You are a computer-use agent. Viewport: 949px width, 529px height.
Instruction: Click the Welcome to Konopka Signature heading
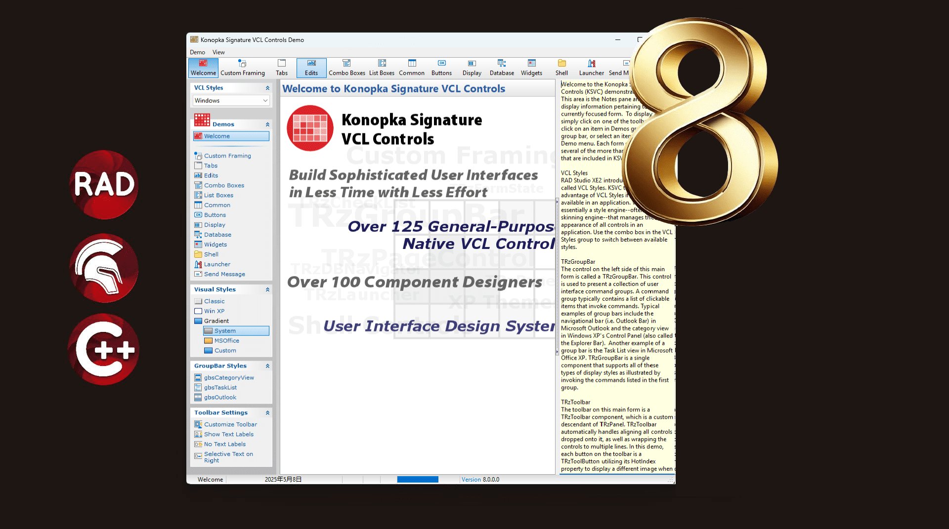393,89
